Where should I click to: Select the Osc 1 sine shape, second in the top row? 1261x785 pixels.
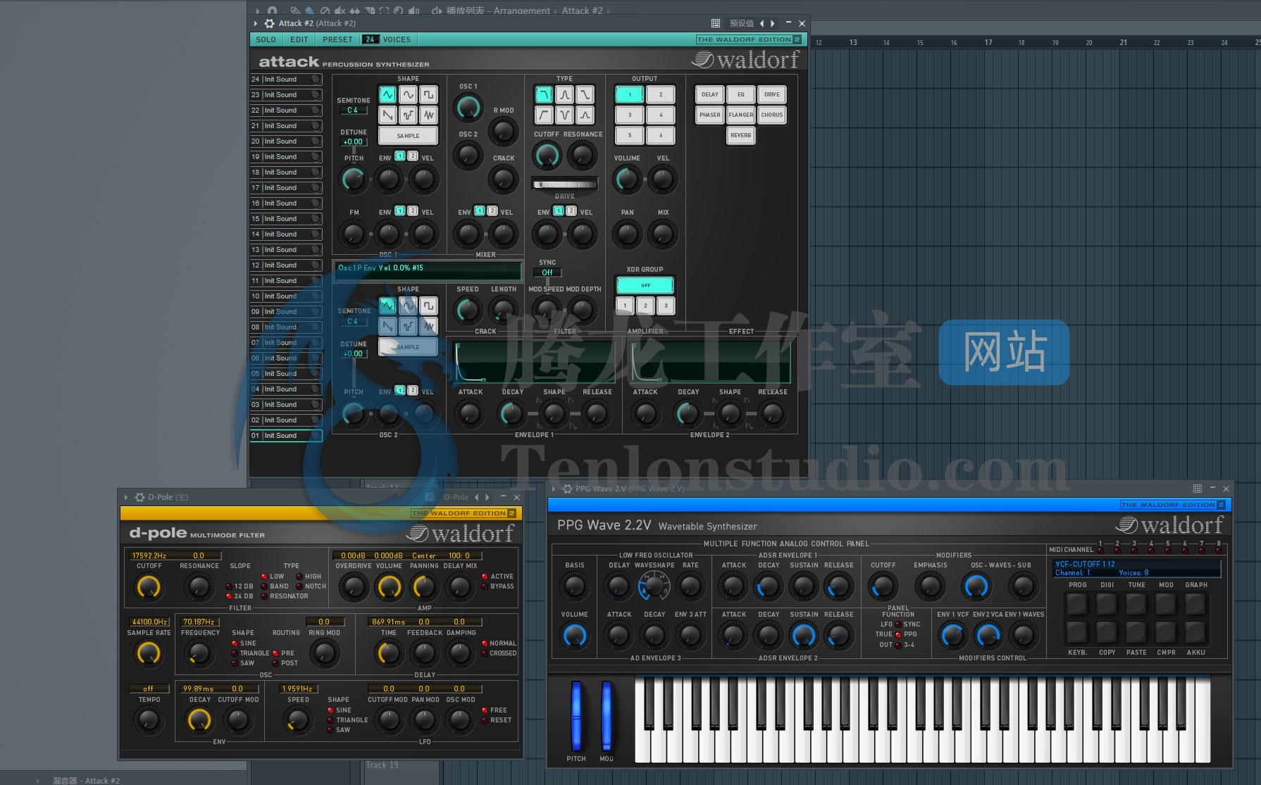coord(408,94)
